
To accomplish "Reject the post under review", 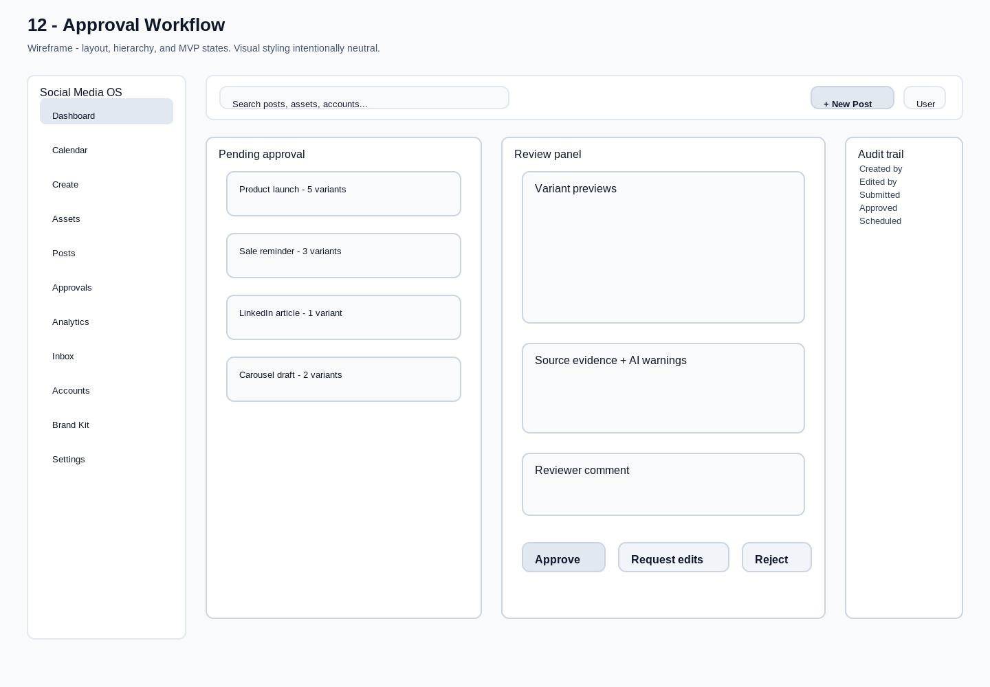I will pyautogui.click(x=777, y=557).
